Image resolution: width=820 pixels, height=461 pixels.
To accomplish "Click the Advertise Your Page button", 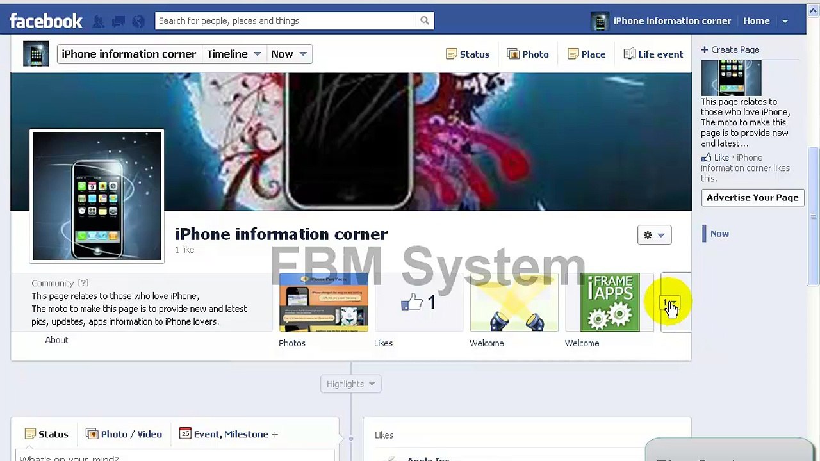I will tap(752, 197).
